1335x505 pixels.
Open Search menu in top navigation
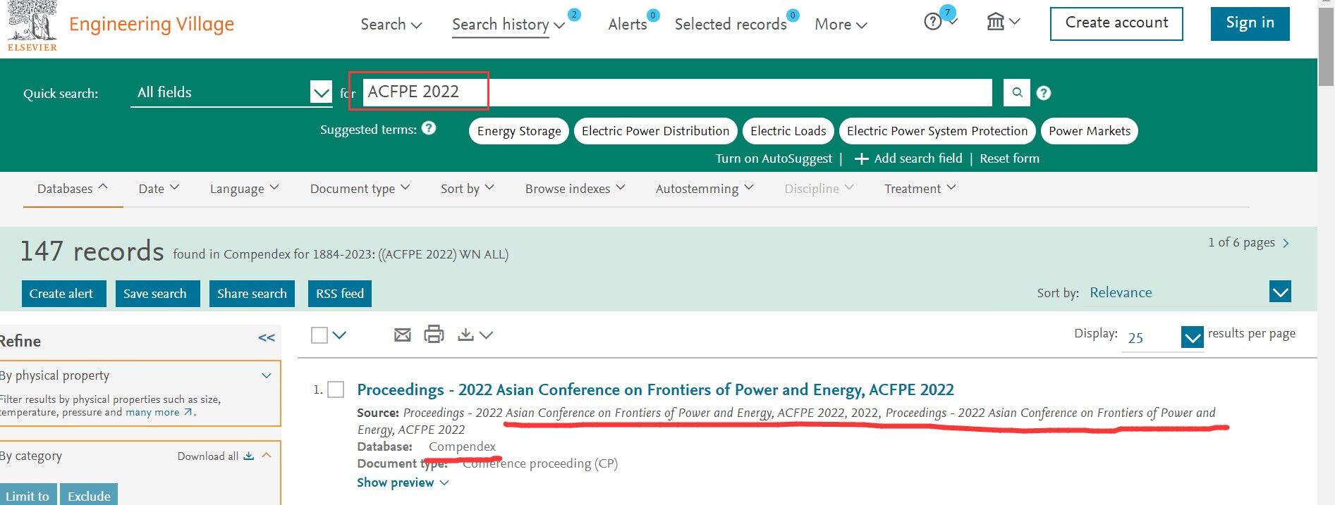[x=391, y=24]
